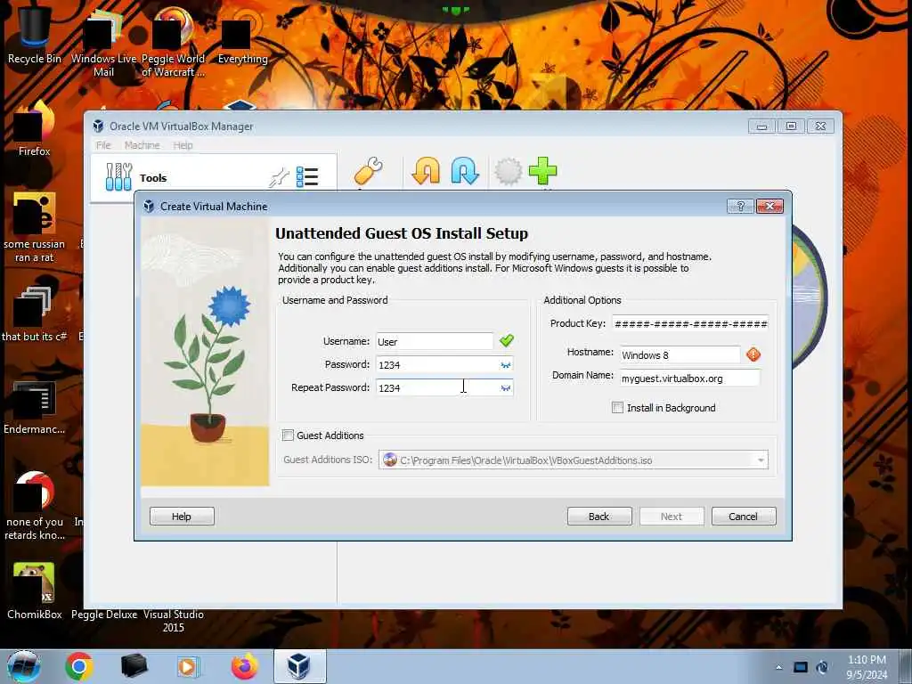
Task: Click the orange Import appliance arrow icon
Action: pyautogui.click(x=426, y=172)
